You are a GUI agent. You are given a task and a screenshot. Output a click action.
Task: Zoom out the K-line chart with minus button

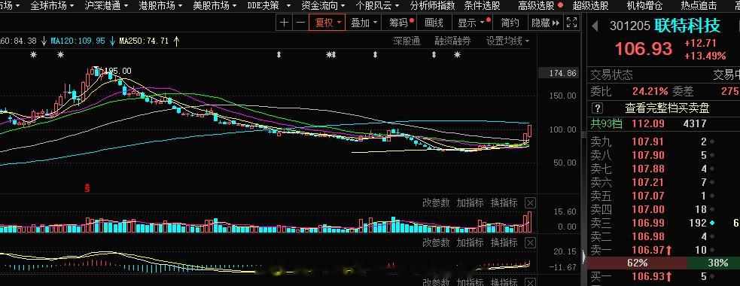[x=300, y=23]
